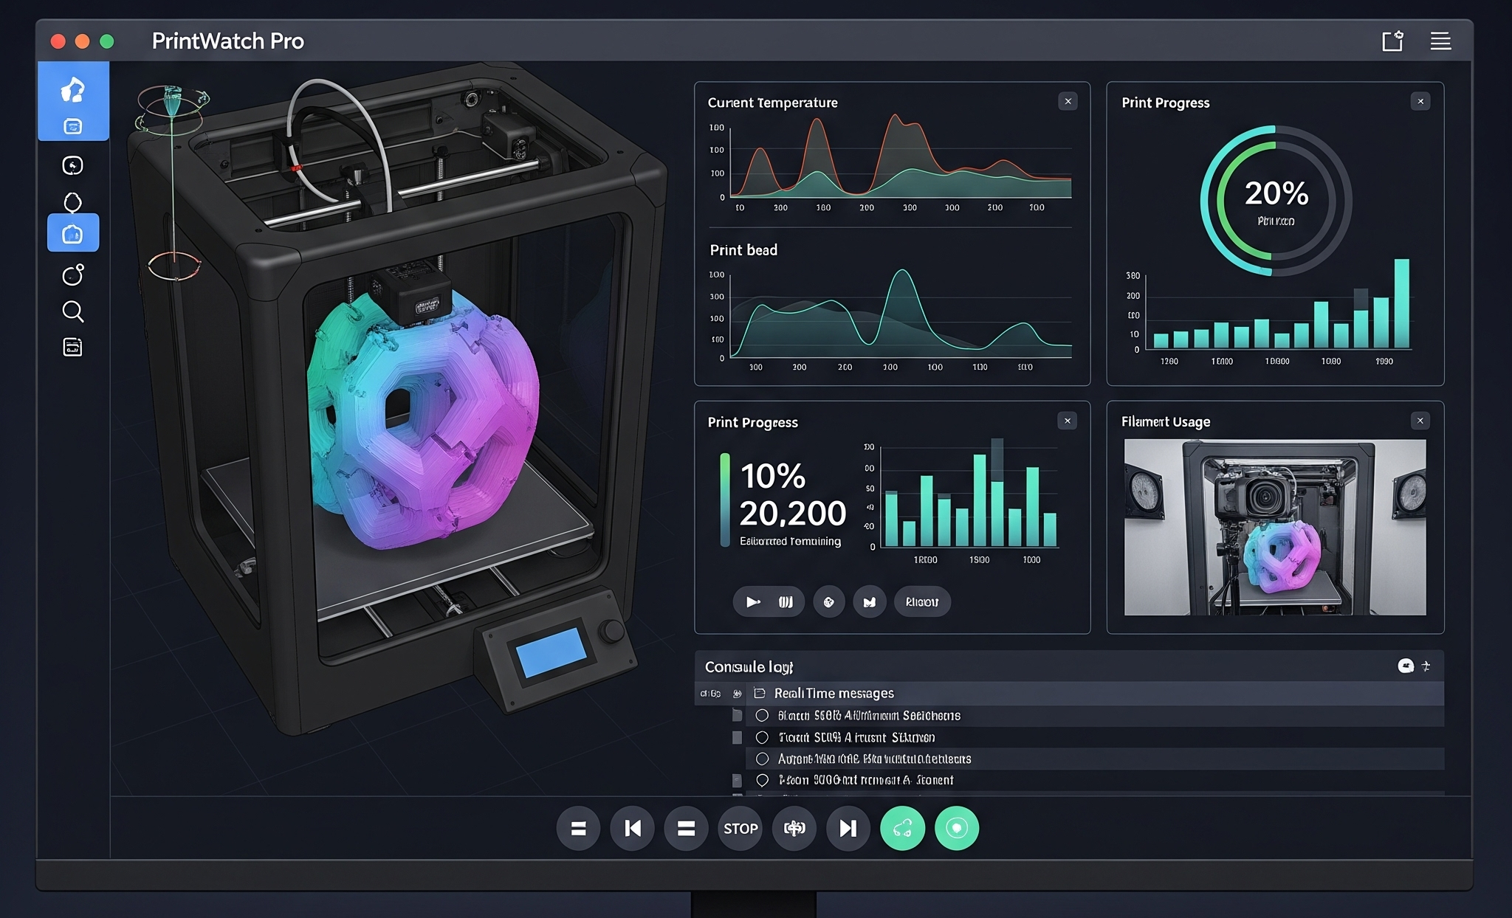
Task: Click the two-bars button left of skip-previous
Action: tap(579, 829)
